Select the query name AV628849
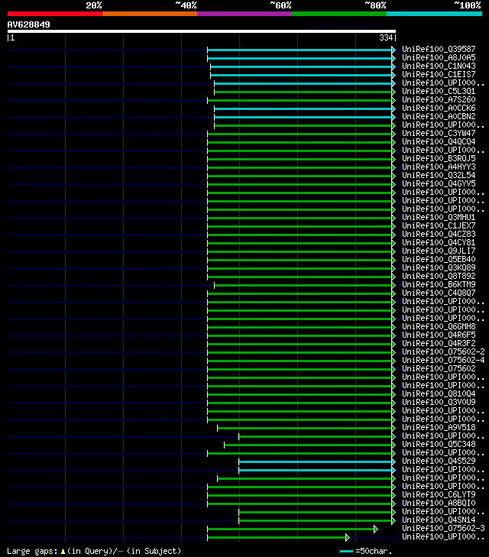489x557 pixels. pos(29,24)
